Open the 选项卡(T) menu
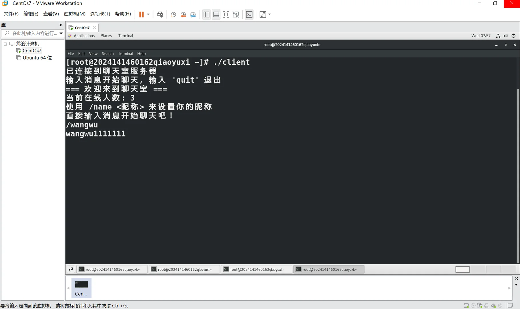Screen dimensions: 520x309 100,14
